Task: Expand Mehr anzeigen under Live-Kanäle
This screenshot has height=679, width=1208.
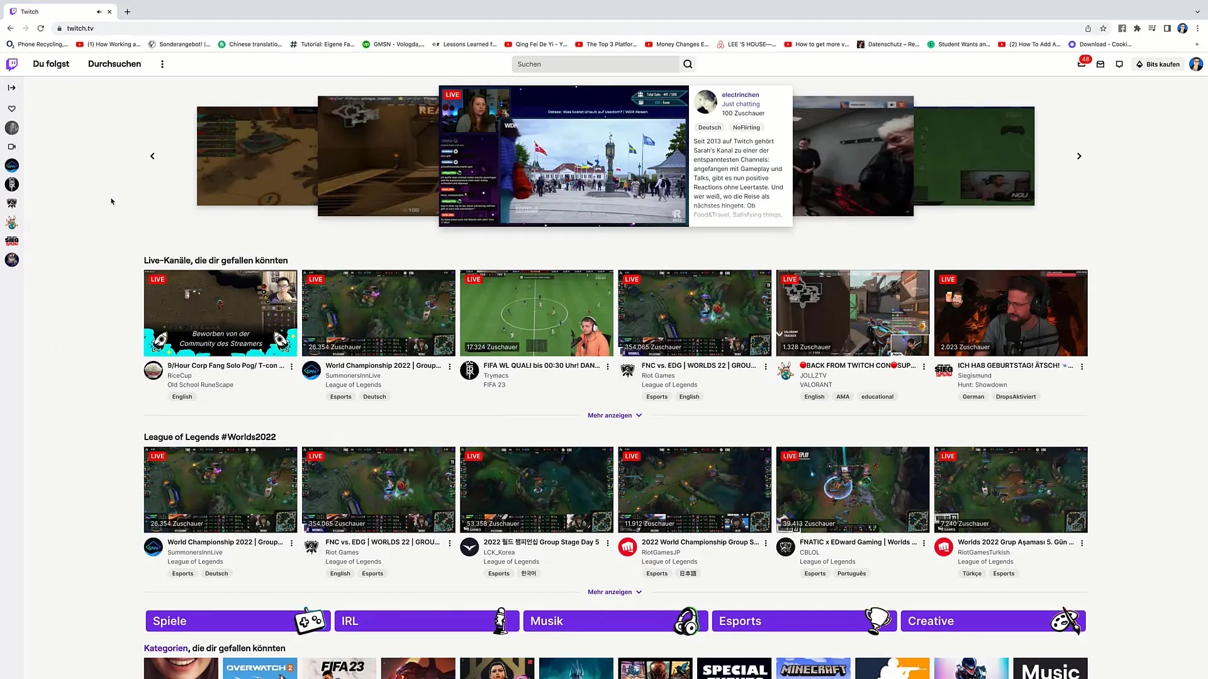Action: pyautogui.click(x=615, y=415)
